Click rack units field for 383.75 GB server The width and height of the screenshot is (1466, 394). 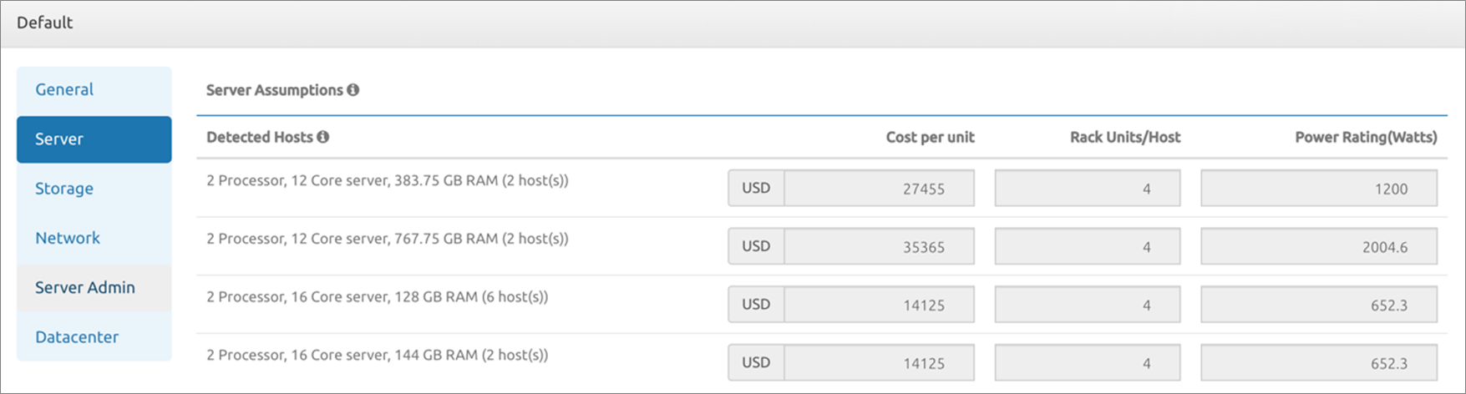coord(1087,189)
